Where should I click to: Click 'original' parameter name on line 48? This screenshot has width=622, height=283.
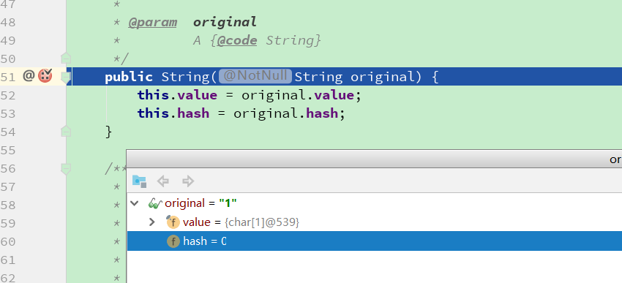coord(225,22)
